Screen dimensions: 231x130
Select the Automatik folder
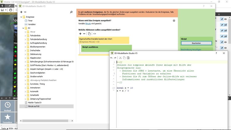34,91
